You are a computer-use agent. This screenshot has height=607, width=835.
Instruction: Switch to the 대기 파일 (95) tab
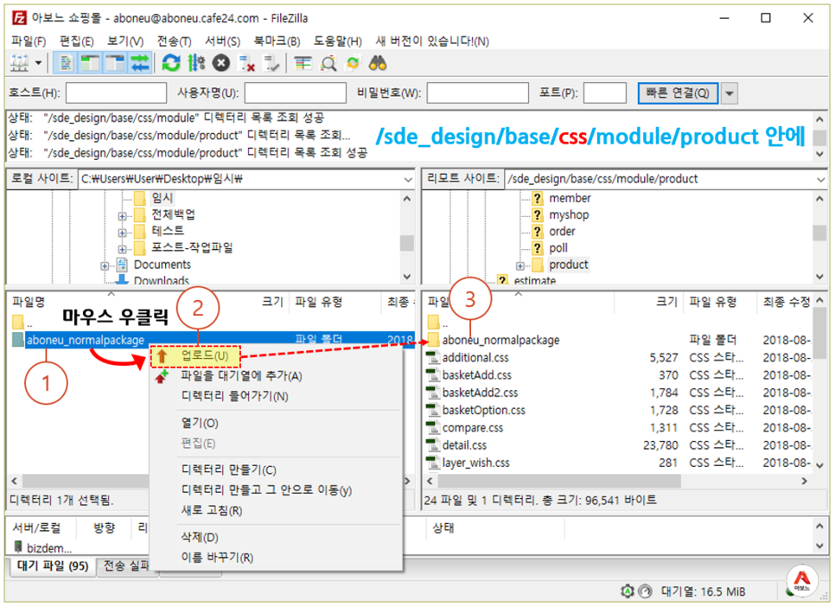52,566
